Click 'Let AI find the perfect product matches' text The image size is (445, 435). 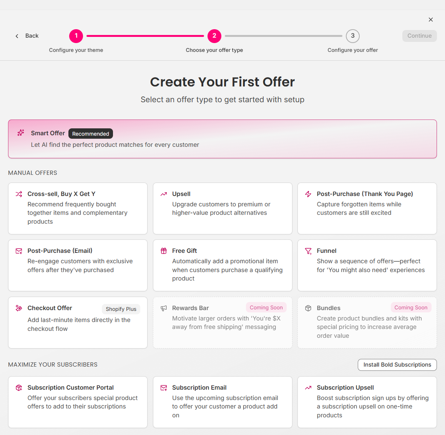point(115,145)
